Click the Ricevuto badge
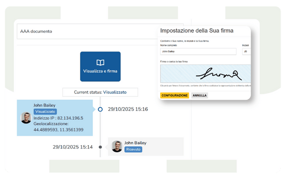 (x=133, y=149)
